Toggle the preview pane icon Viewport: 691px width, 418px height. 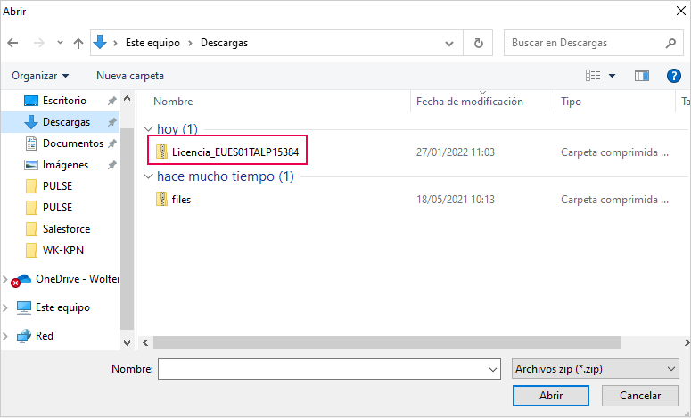click(x=642, y=76)
